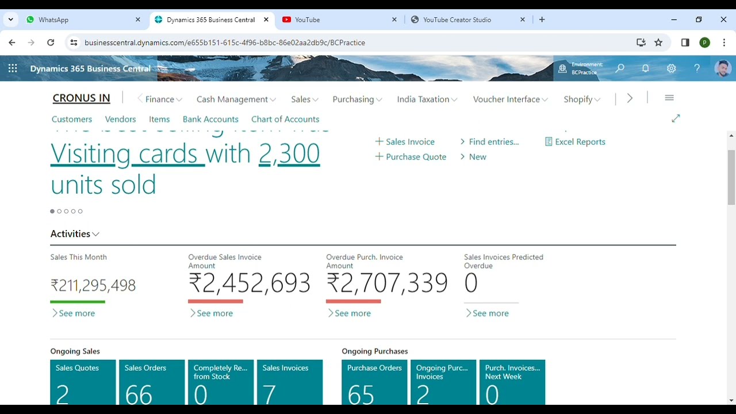Collapse the Activities section
Screen dimensions: 736x414
[75, 233]
